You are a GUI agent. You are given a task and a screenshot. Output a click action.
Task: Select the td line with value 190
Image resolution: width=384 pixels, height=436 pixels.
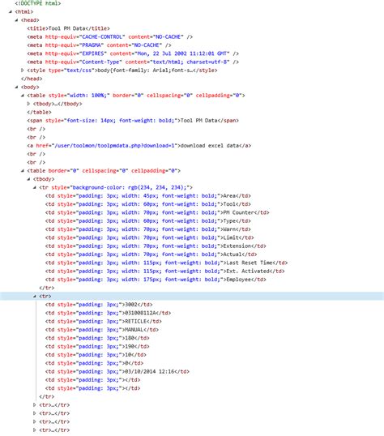click(x=97, y=346)
